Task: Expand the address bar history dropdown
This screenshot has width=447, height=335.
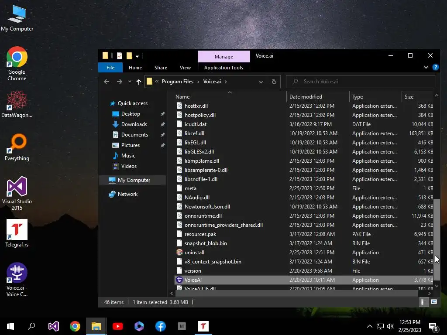Action: [x=261, y=82]
